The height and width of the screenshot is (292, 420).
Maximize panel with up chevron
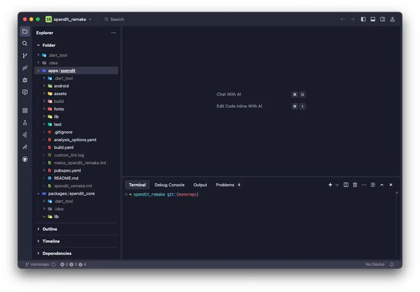coord(382,185)
